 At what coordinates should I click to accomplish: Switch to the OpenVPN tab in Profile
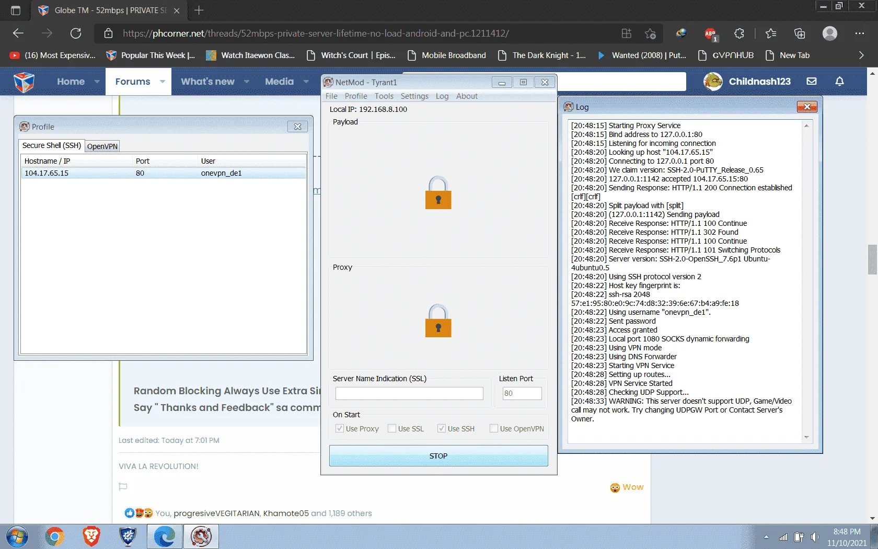coord(102,146)
